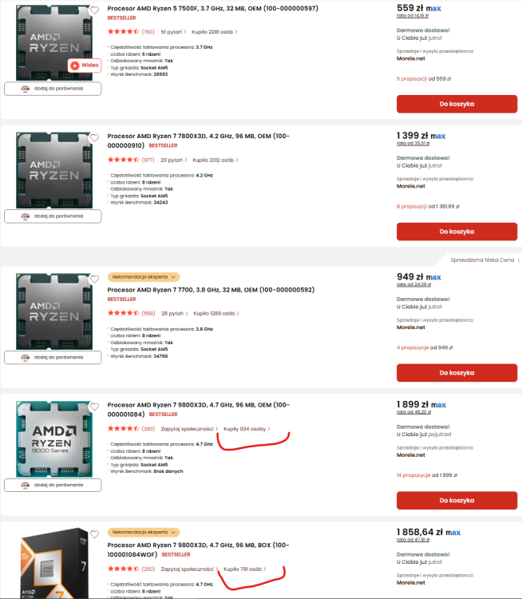Open 'Kupiły 934 osoby' buyers link
Image resolution: width=522 pixels, height=599 pixels.
pos(247,429)
